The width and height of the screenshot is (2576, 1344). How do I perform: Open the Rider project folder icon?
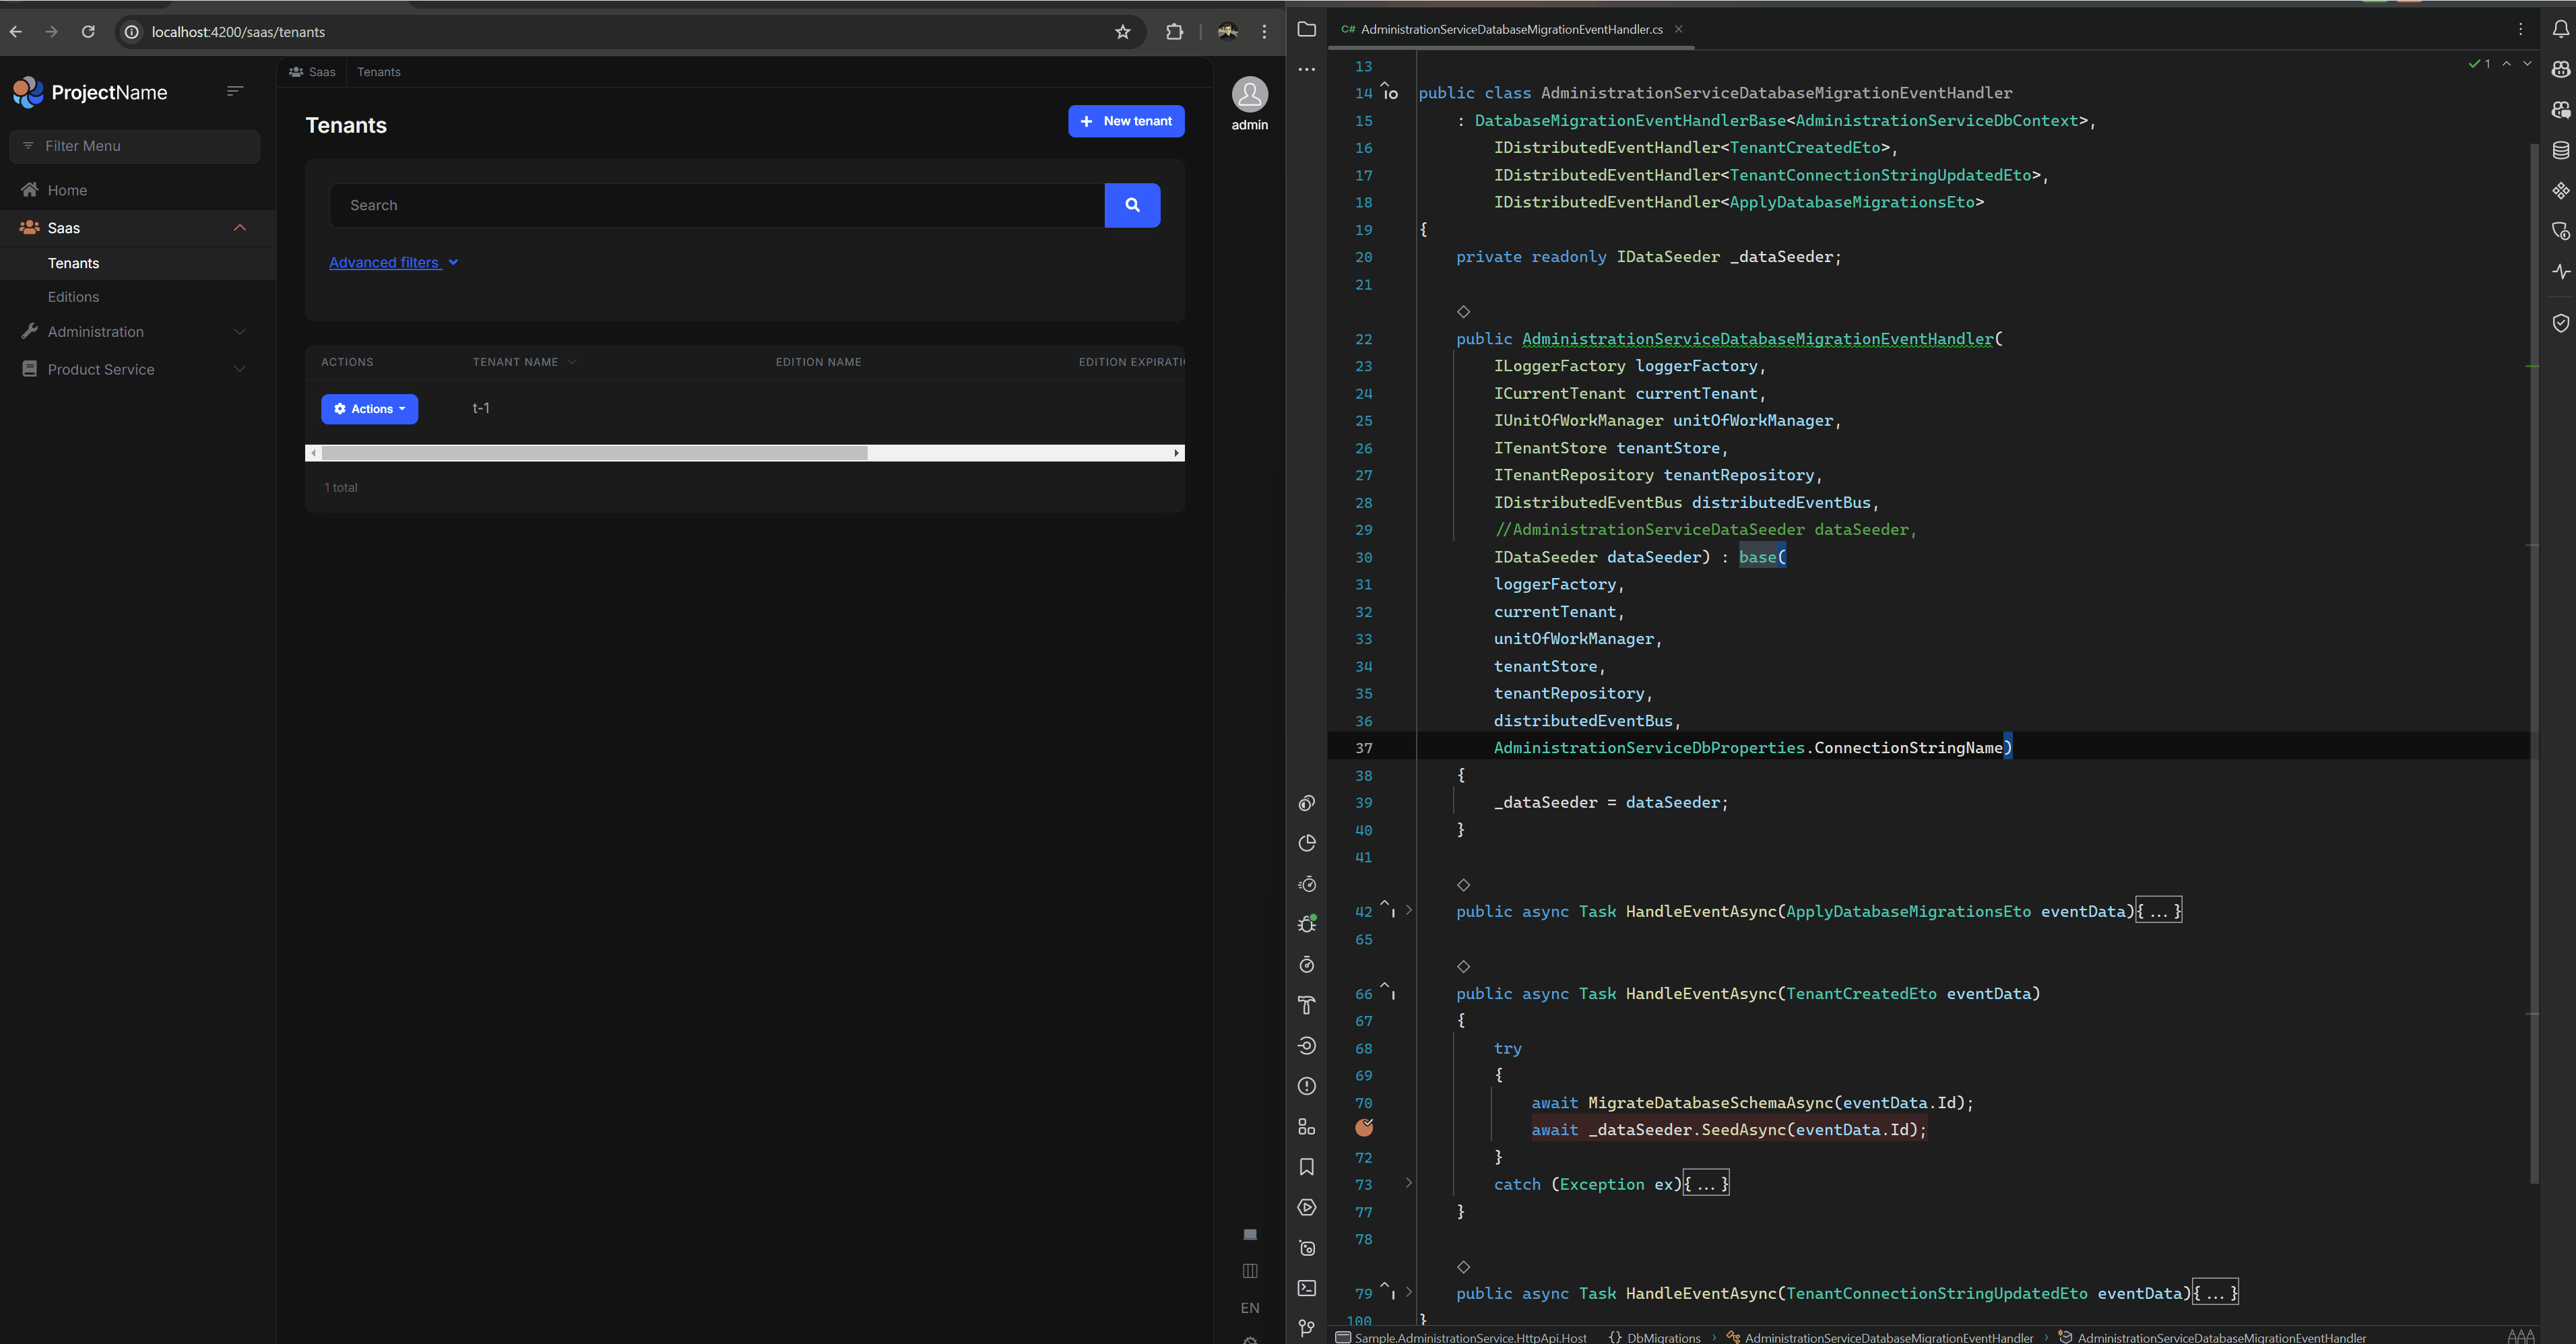coord(1306,29)
